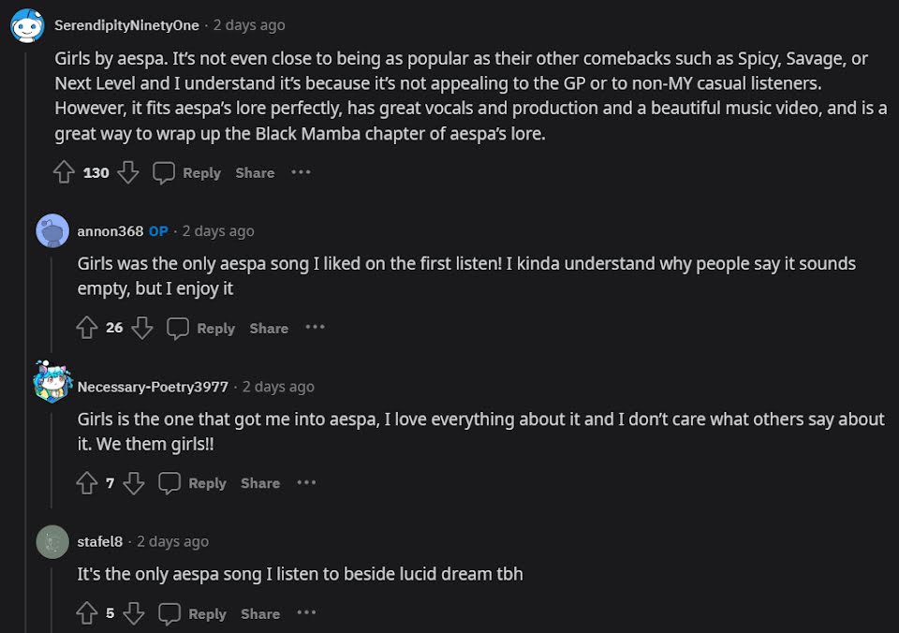Upvote Necessary-Poetry3977's comment

pyautogui.click(x=86, y=483)
